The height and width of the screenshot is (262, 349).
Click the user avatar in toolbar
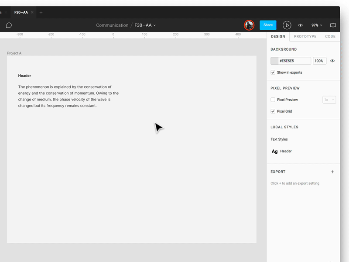249,25
